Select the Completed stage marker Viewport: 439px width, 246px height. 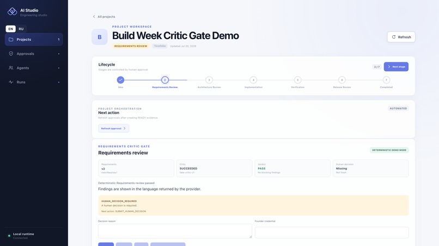[x=386, y=80]
